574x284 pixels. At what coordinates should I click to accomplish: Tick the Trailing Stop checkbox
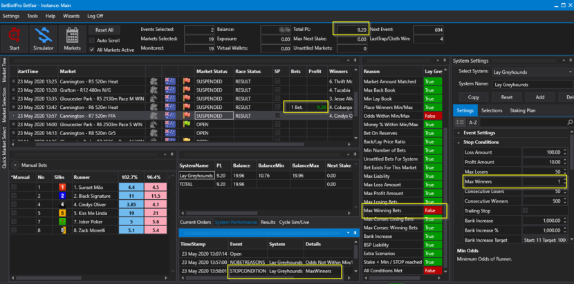[x=526, y=210]
